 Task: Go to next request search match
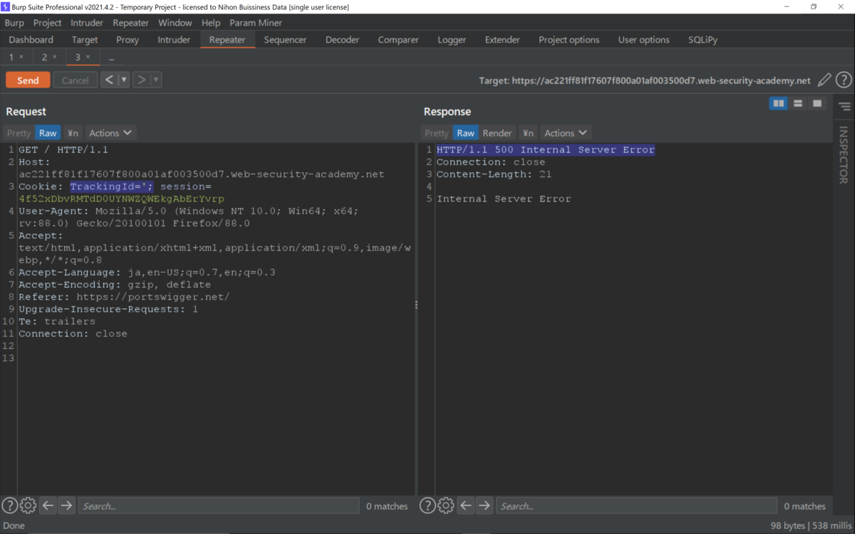pyautogui.click(x=66, y=506)
